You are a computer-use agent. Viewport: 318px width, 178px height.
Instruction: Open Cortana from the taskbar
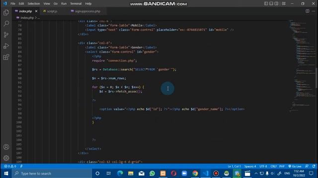(x=97, y=174)
